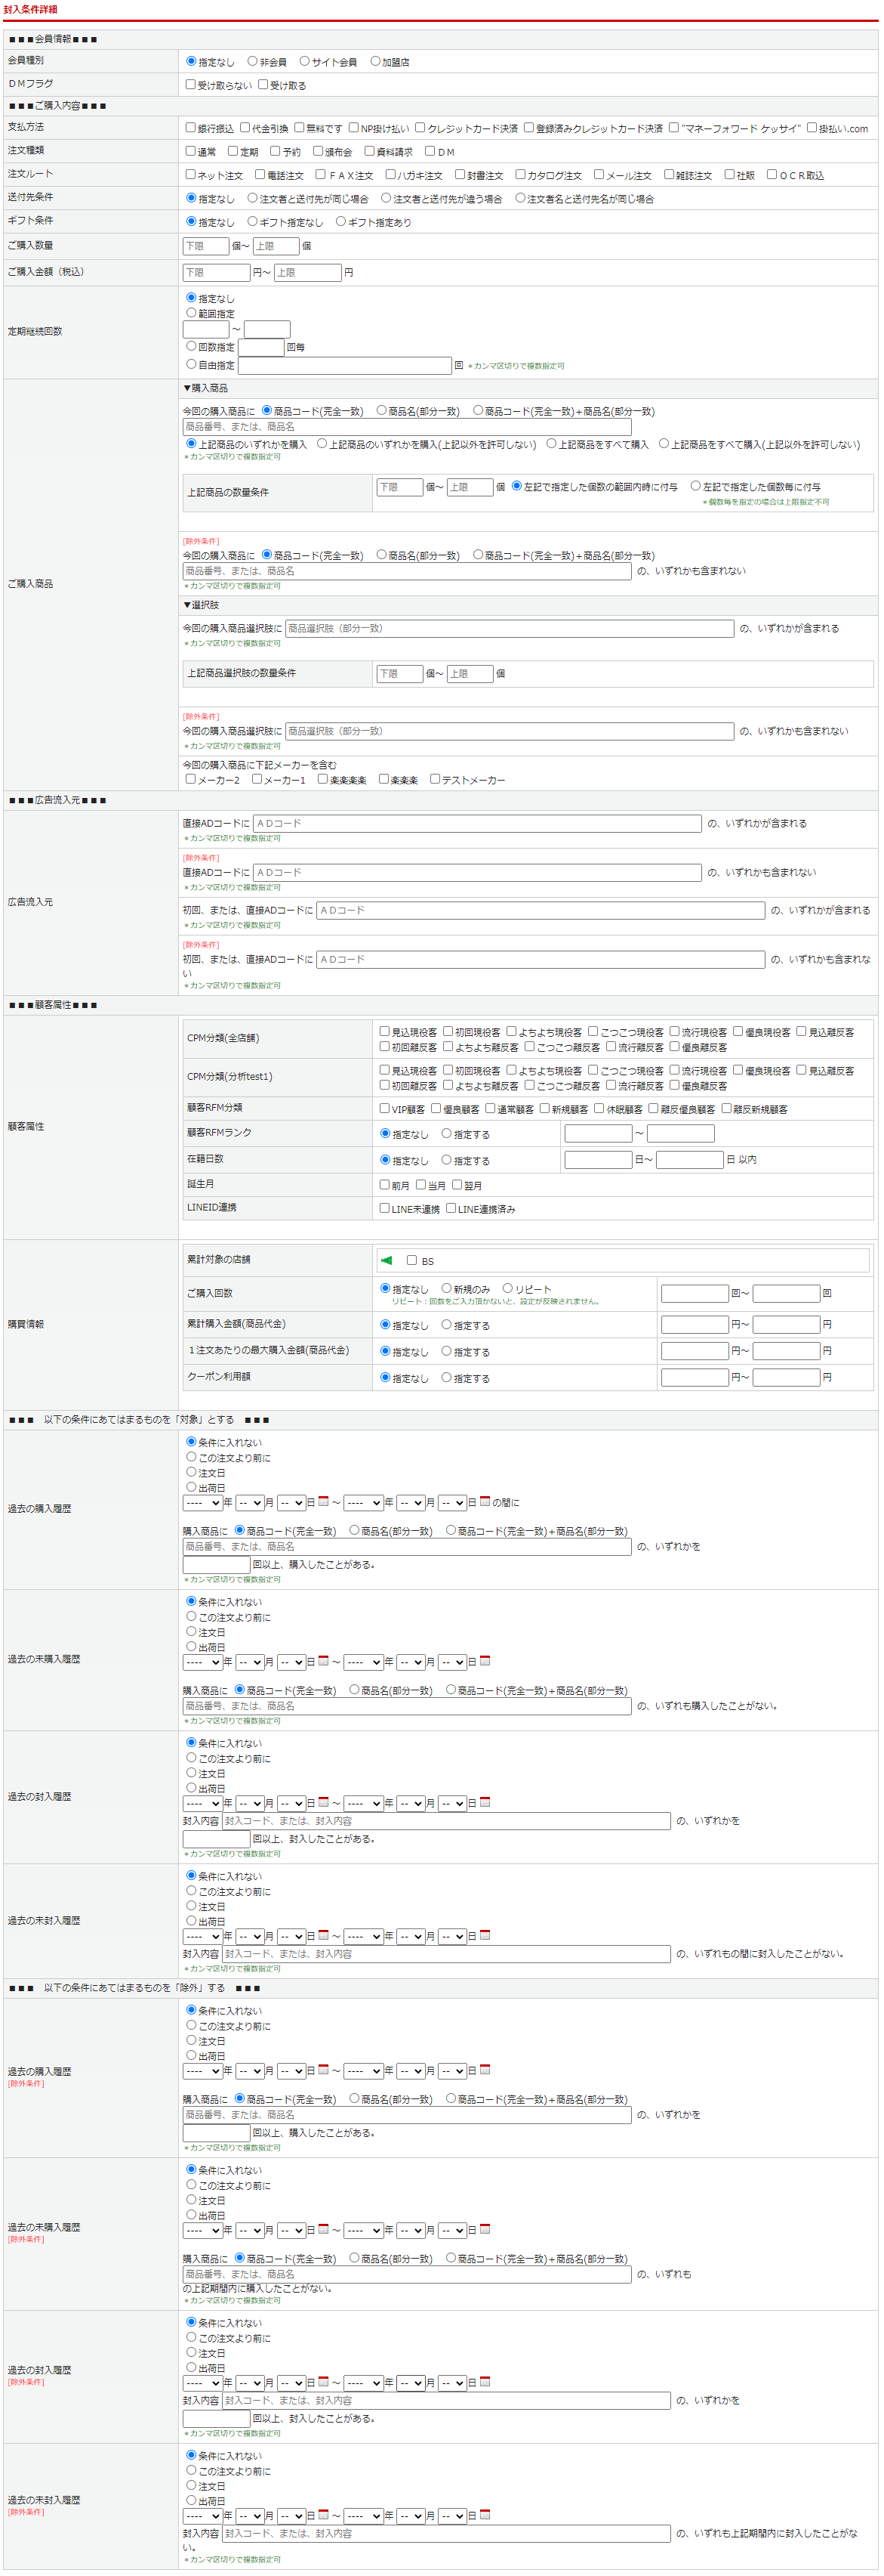The image size is (884, 2576).
Task: Open end-date calendar in 過去の未封入履歴 [除外条件] section
Action: [485, 2514]
